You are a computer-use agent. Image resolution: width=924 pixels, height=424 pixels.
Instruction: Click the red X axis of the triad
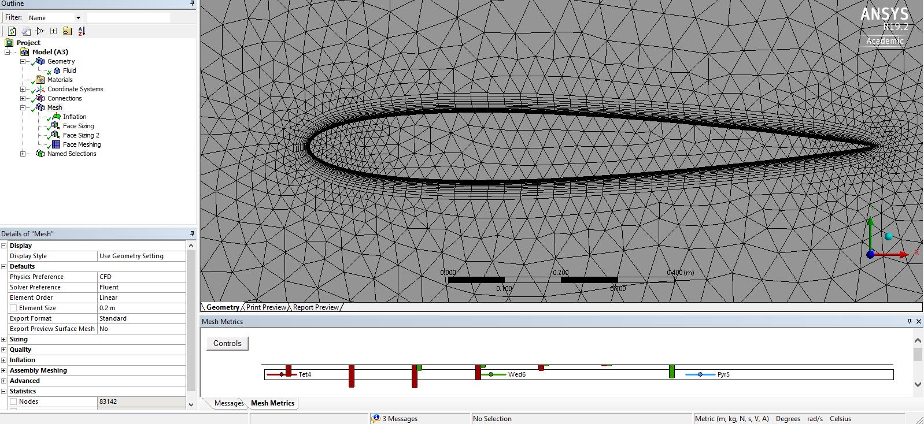coord(891,254)
